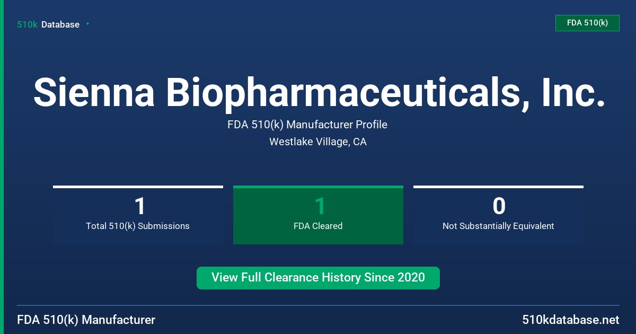Screen dimensions: 636x334
Task: Visit the 510kdatabase.net link
Action: point(571,320)
